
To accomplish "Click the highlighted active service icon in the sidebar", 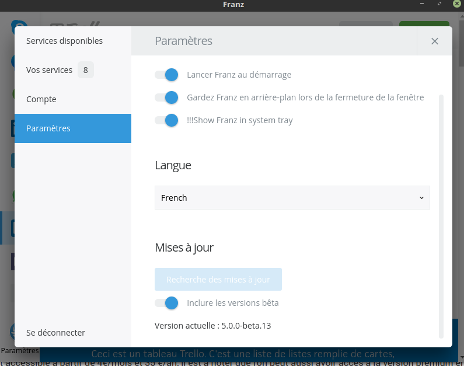I will pyautogui.click(x=7, y=228).
